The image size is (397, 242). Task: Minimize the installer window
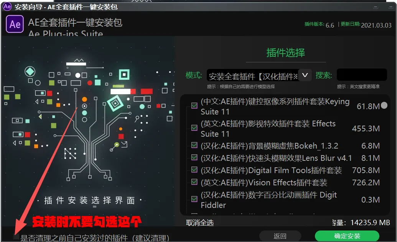(x=376, y=7)
